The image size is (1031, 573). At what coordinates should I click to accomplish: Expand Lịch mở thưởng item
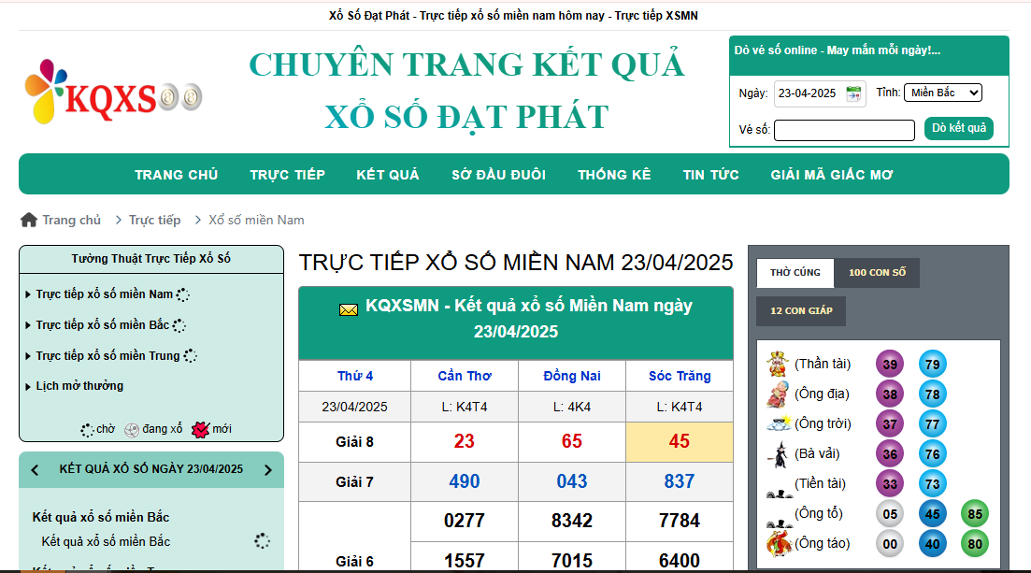pyautogui.click(x=79, y=386)
